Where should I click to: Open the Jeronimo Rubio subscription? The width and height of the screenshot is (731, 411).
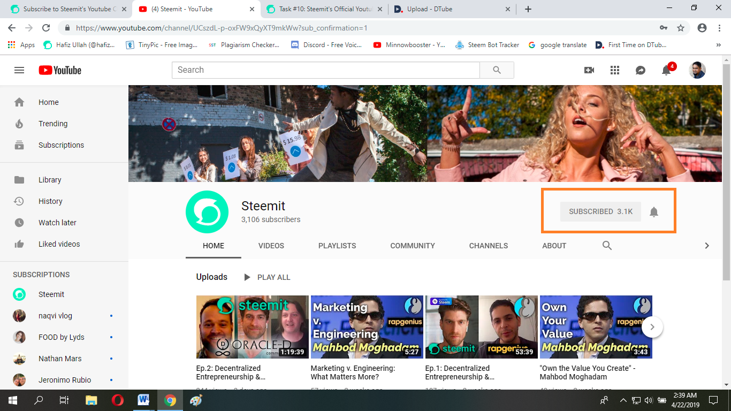point(64,380)
